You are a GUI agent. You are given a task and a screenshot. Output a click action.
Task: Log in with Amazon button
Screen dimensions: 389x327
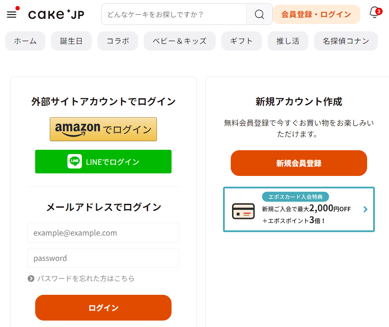click(103, 129)
